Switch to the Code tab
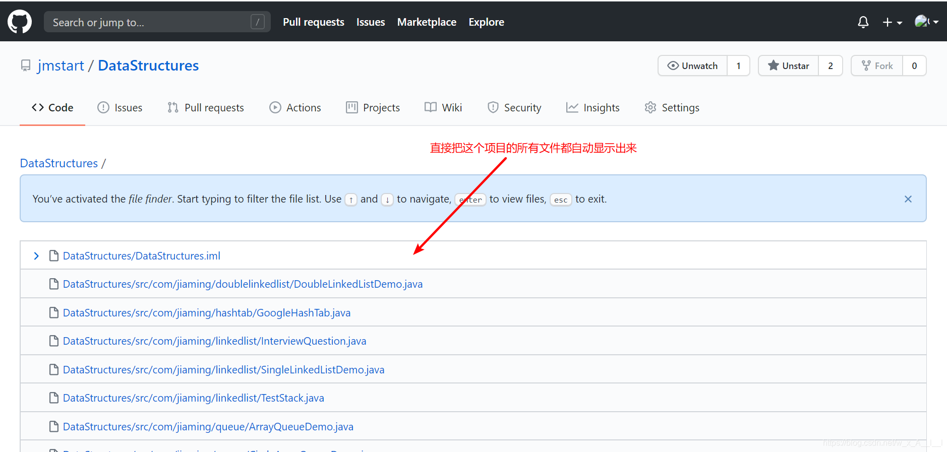The width and height of the screenshot is (947, 452). [x=52, y=107]
